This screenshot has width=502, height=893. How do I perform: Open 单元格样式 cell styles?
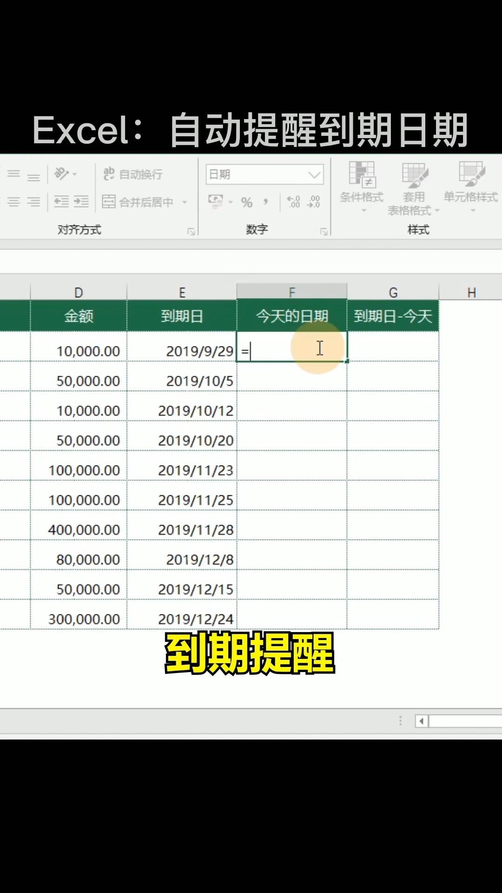[471, 187]
